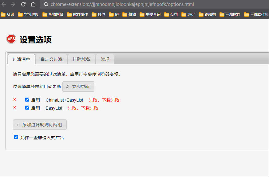Viewport: 269px width, 177px height.
Task: Expand the 学习进修 bookmark folder
Action: point(28,14)
